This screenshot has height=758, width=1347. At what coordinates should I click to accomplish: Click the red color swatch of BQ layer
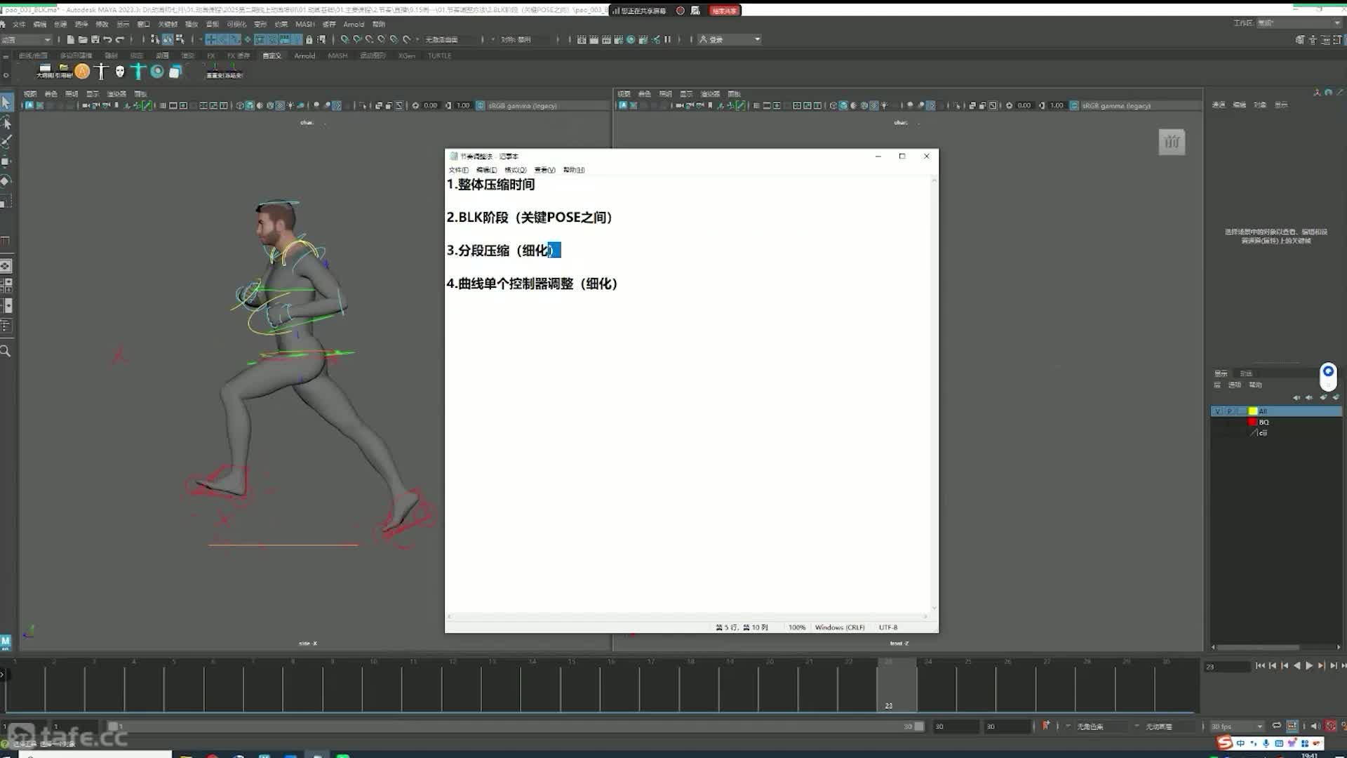[1252, 422]
